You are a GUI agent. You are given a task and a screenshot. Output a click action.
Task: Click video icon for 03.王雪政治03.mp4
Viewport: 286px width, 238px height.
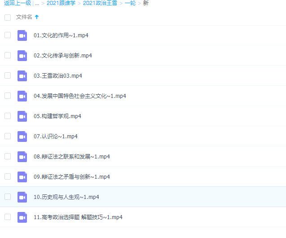(x=22, y=76)
